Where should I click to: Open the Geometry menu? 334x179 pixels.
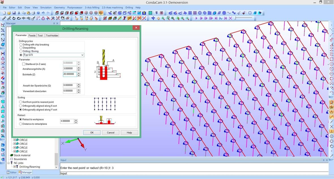(59, 7)
